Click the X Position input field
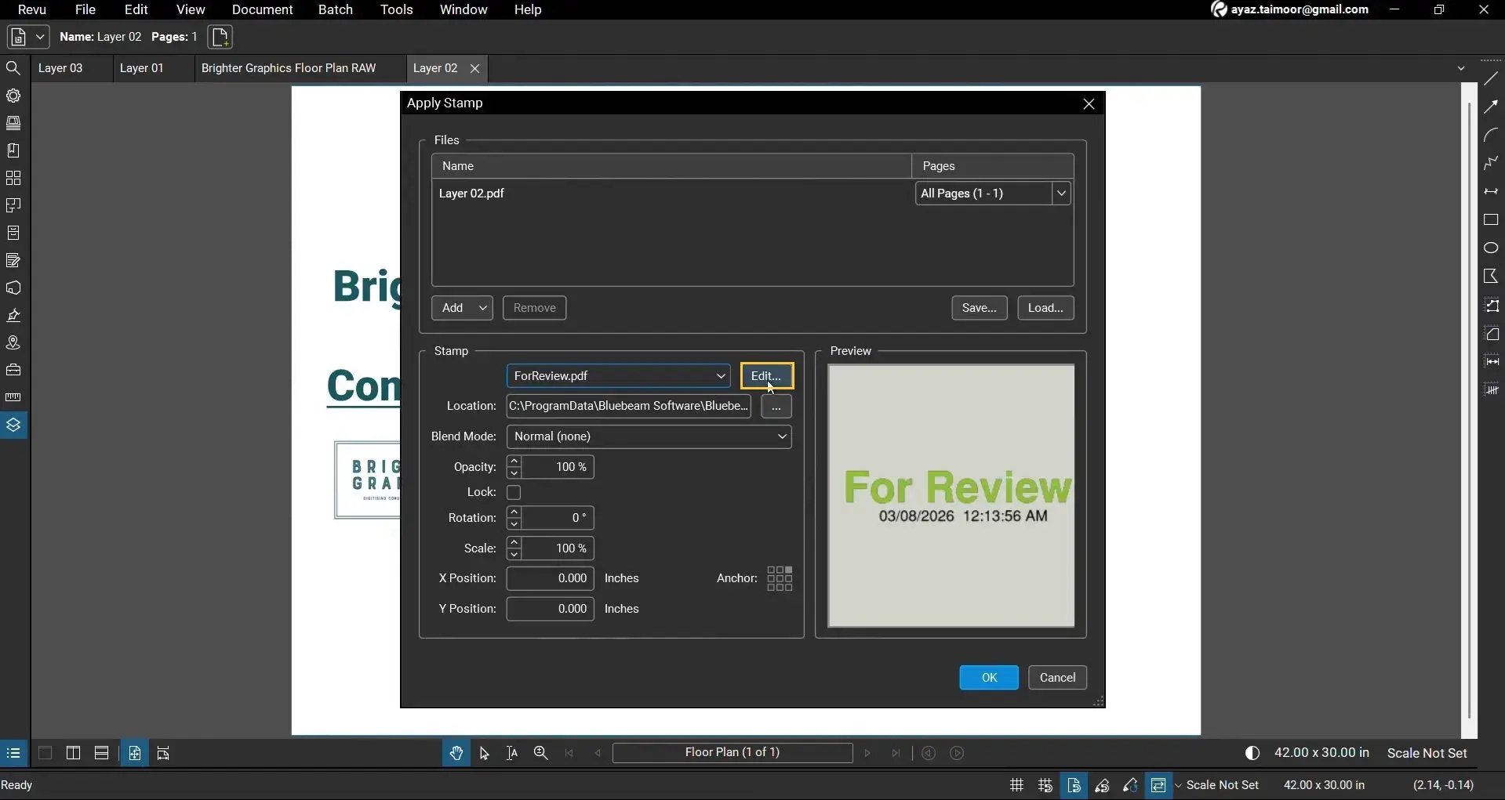 (550, 578)
